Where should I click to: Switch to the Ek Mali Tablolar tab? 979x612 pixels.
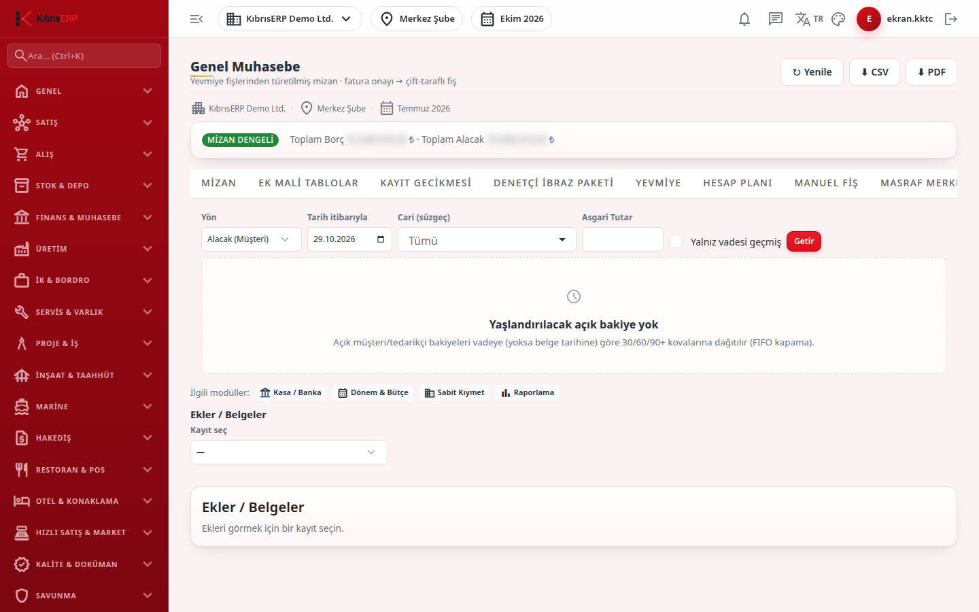tap(308, 183)
